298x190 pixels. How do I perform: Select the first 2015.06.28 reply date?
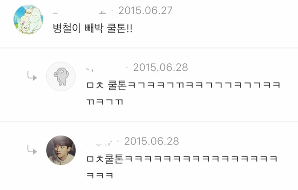tap(160, 68)
